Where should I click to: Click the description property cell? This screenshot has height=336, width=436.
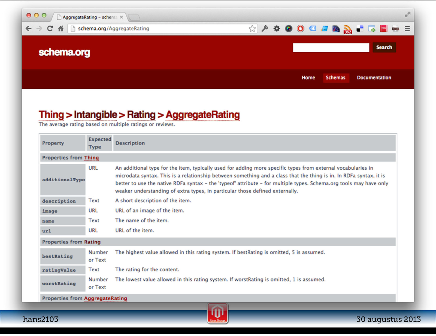pos(63,201)
